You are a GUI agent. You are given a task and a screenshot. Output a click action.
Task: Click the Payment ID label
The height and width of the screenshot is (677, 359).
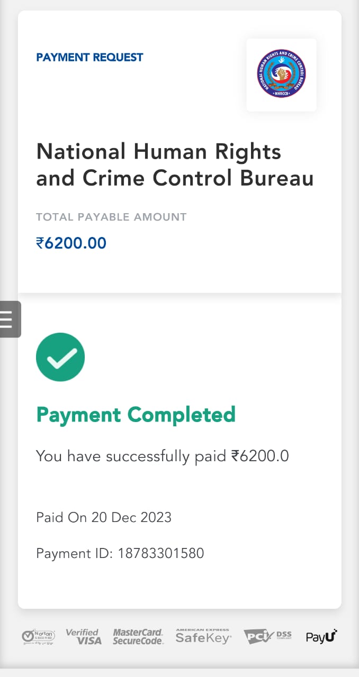[x=74, y=554]
